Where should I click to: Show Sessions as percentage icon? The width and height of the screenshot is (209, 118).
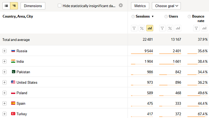tap(142, 28)
